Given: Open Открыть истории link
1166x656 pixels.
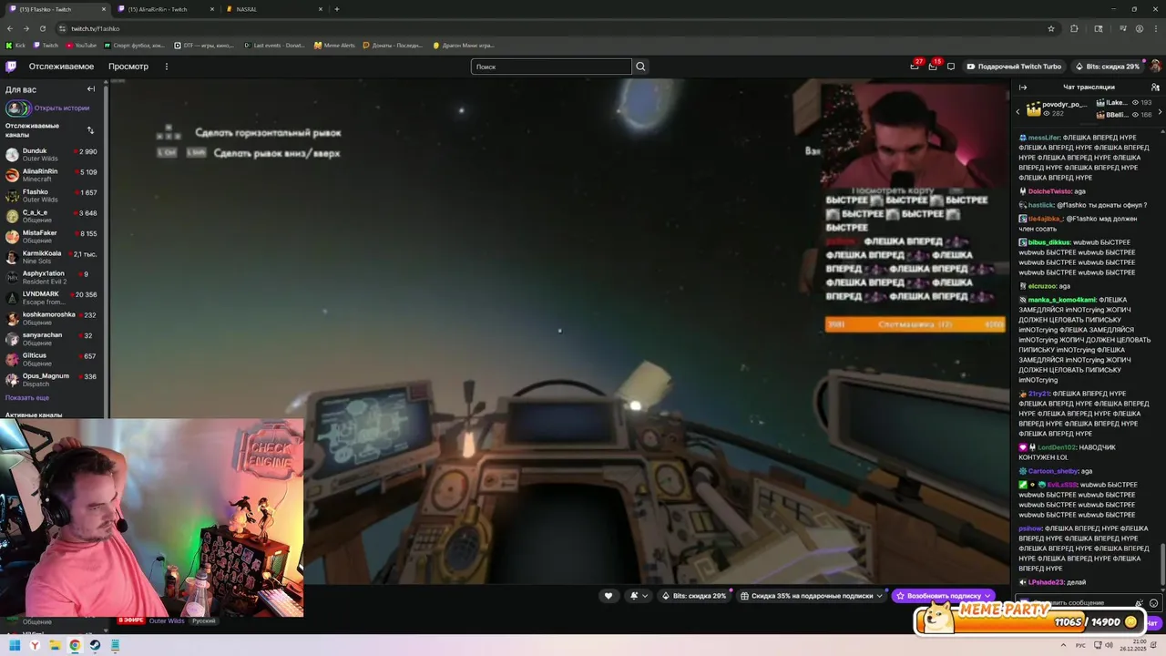Looking at the screenshot, I should (x=62, y=108).
